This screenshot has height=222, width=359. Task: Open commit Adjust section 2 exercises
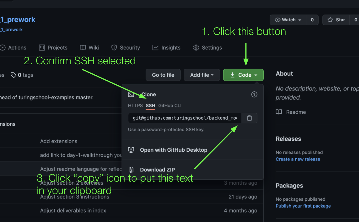point(72,183)
